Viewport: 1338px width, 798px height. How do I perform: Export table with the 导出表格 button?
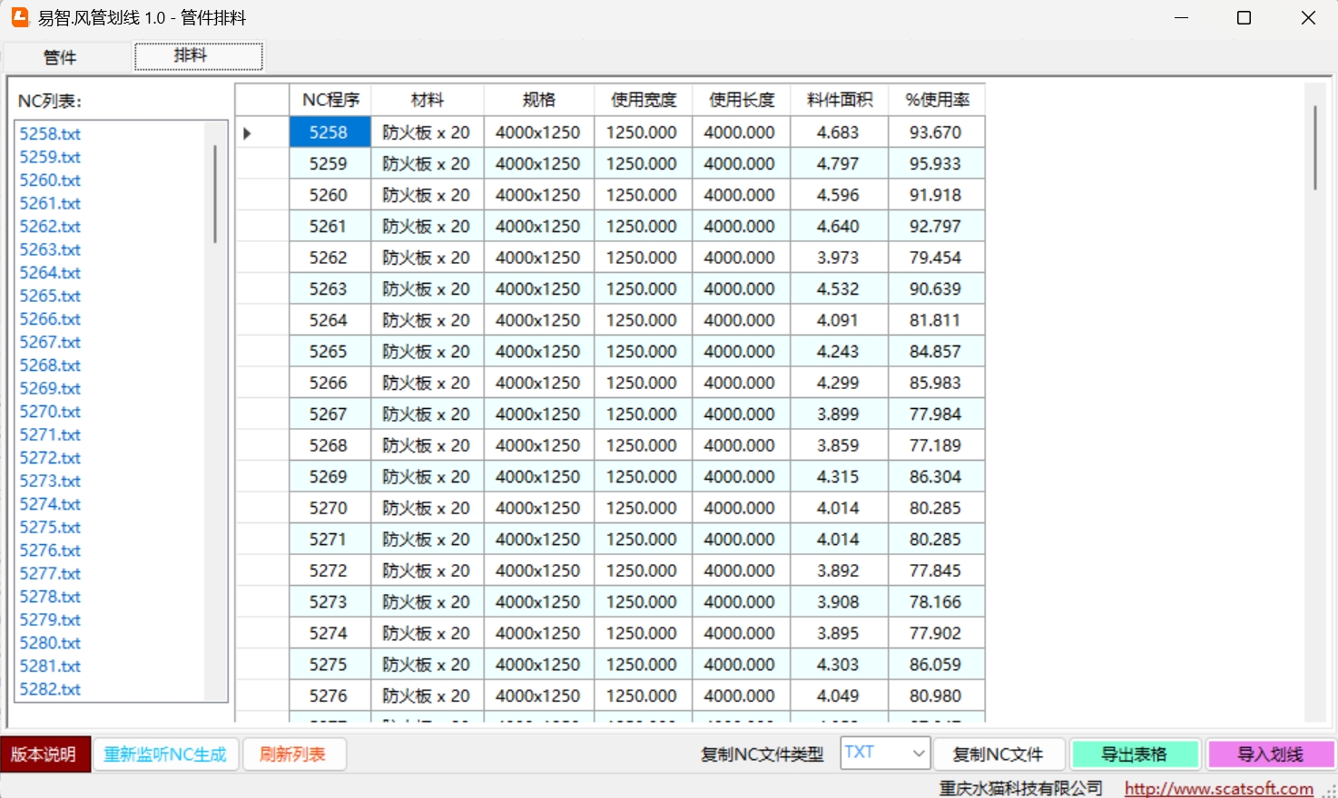click(1135, 754)
